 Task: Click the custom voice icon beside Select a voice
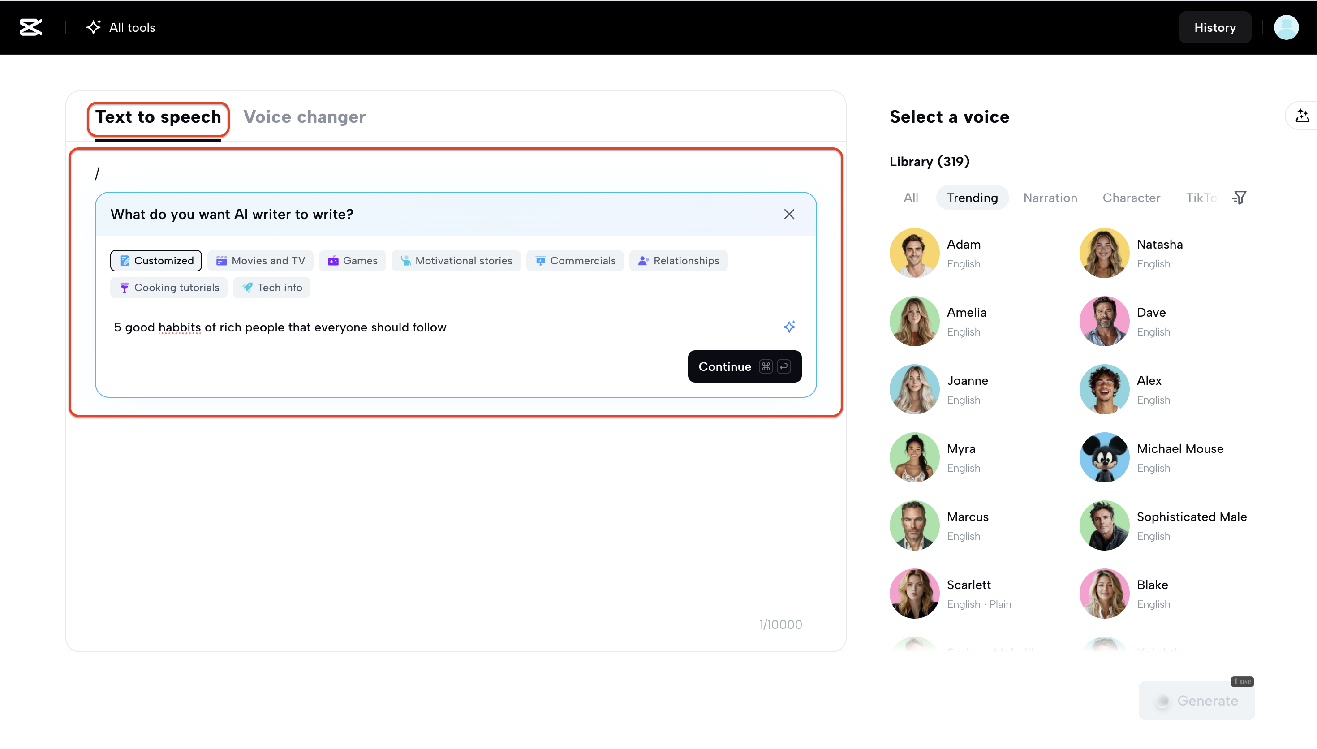click(1302, 116)
